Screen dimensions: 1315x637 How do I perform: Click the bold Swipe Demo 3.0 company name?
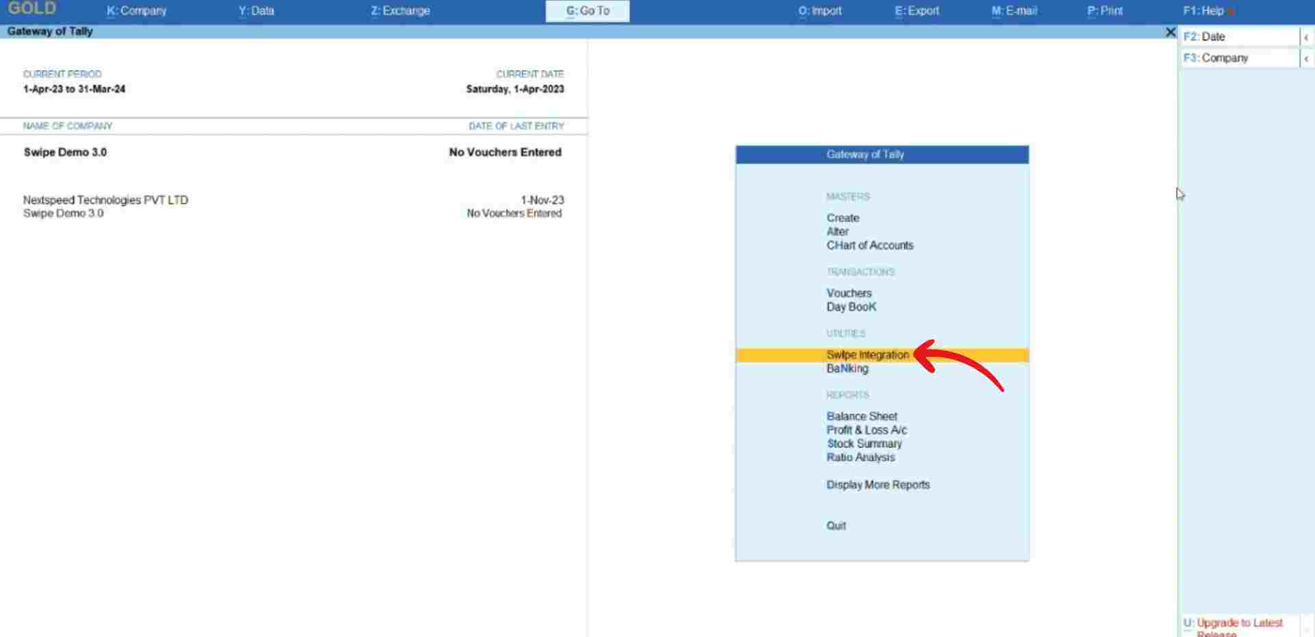(x=65, y=152)
